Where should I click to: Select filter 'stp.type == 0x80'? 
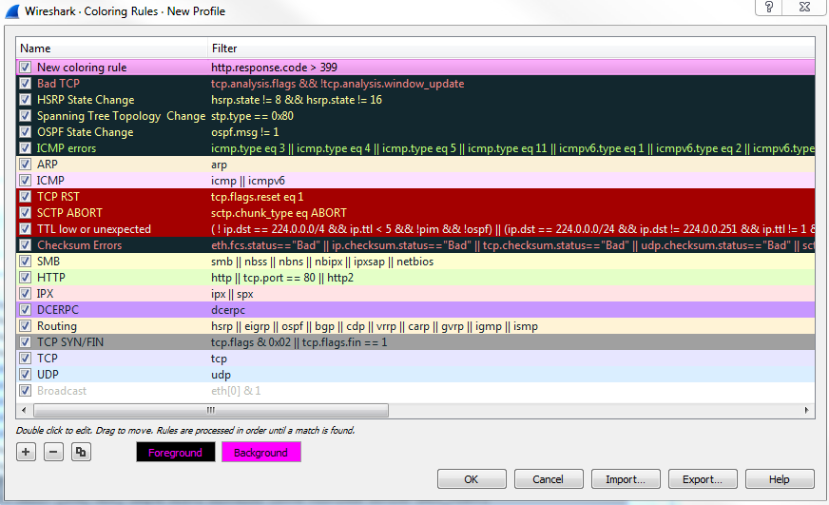pos(252,116)
